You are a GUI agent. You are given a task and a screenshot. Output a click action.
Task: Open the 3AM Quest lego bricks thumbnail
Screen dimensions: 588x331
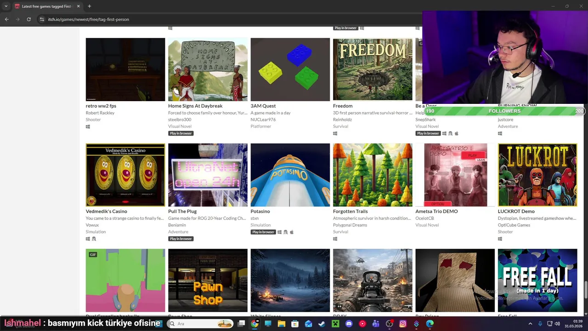290,69
